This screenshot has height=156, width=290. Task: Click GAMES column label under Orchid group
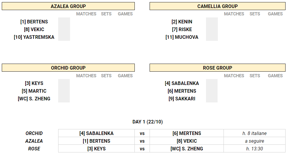click(x=125, y=75)
